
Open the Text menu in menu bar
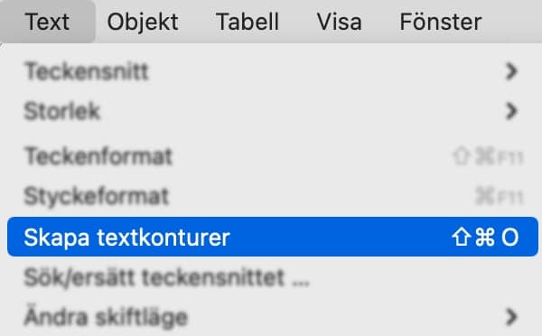47,22
